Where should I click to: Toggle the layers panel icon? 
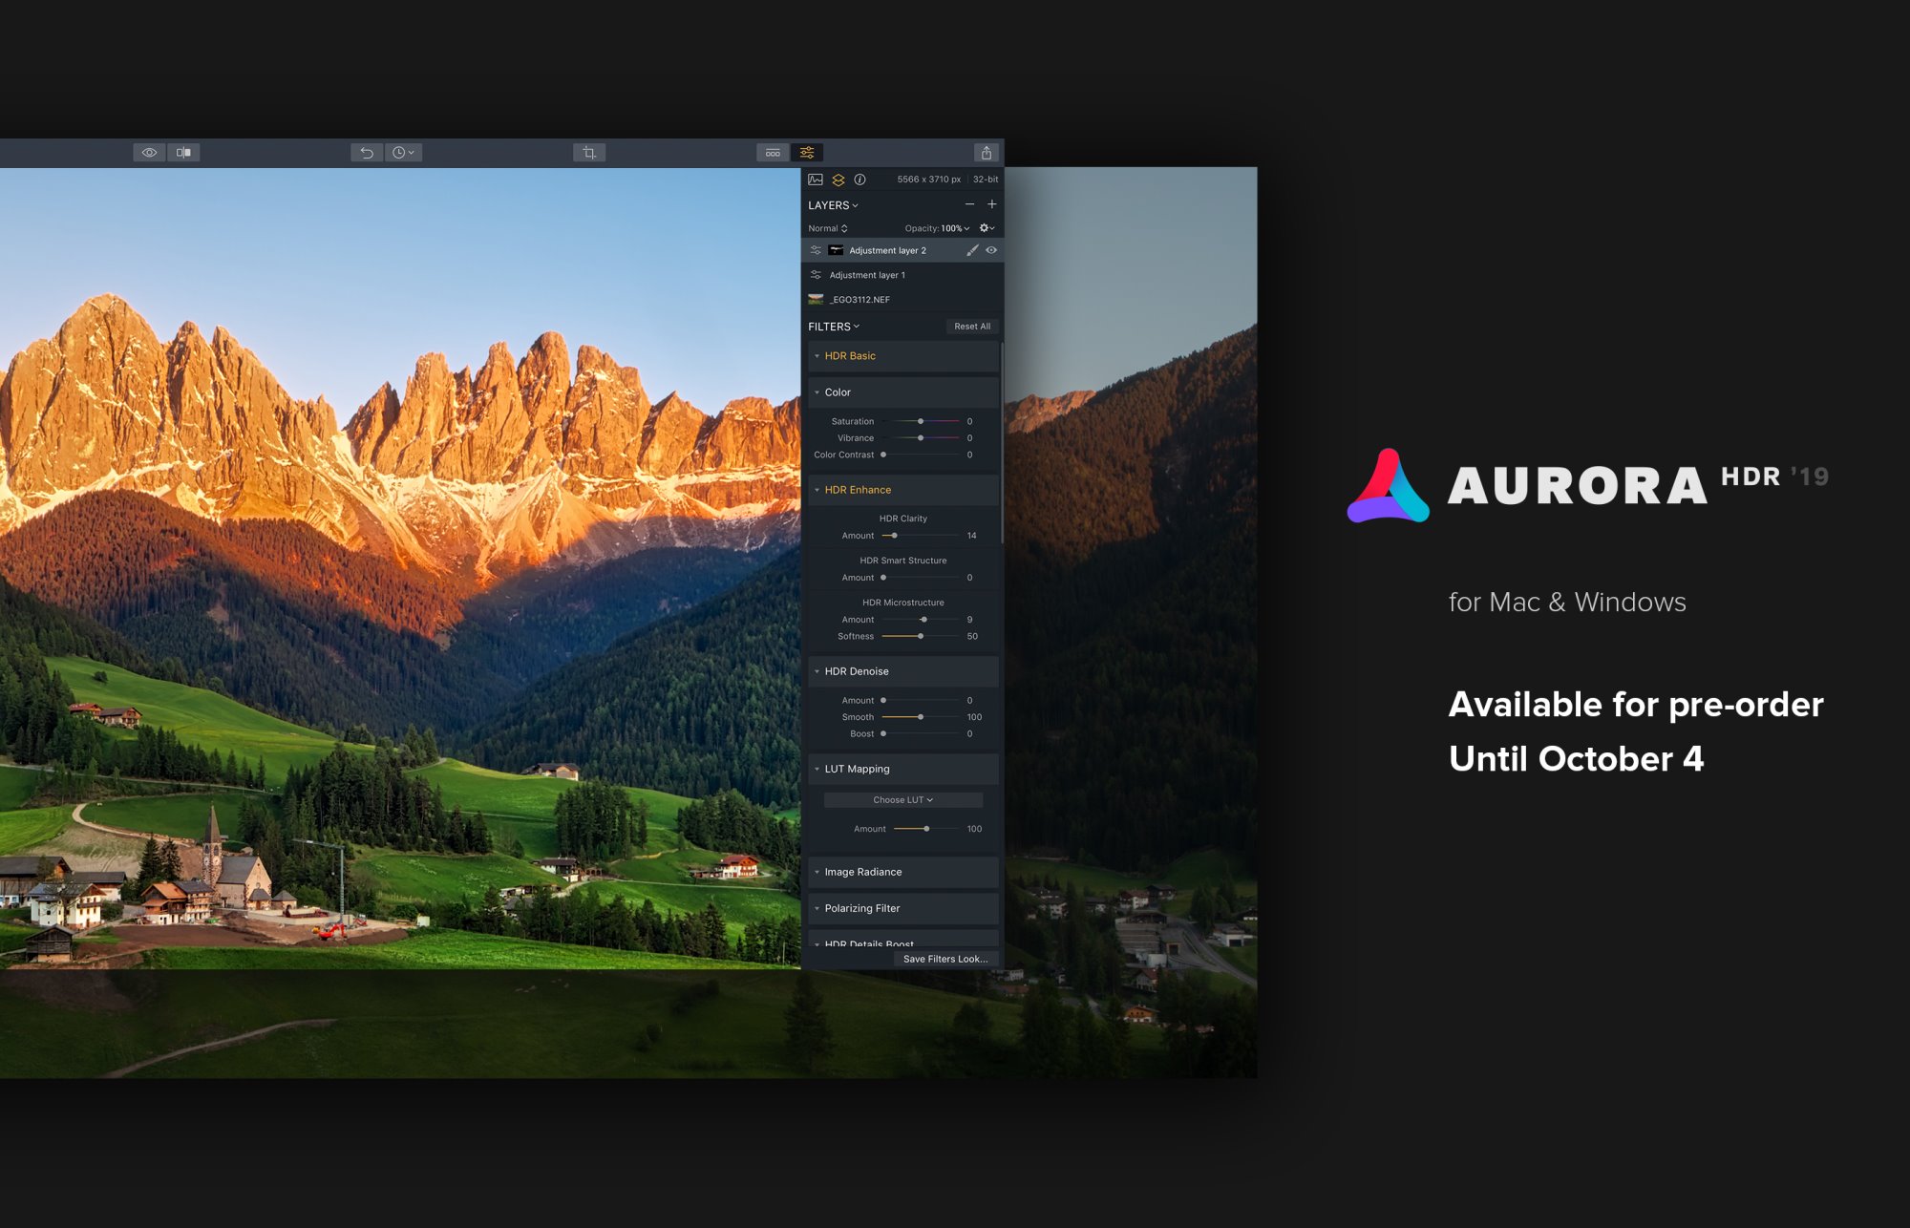(838, 180)
